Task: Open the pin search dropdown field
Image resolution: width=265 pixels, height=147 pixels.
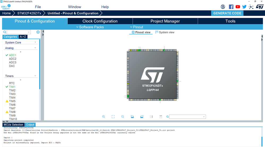Action: (188, 116)
